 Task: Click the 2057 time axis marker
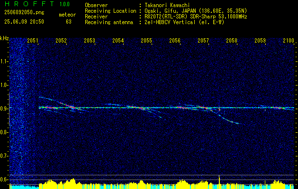(203, 40)
